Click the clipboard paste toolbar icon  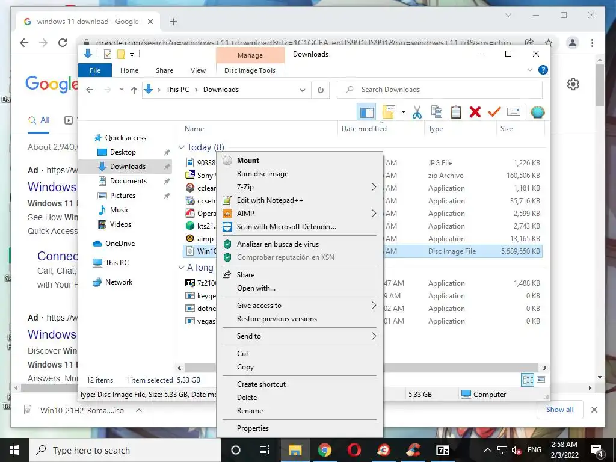coord(456,112)
